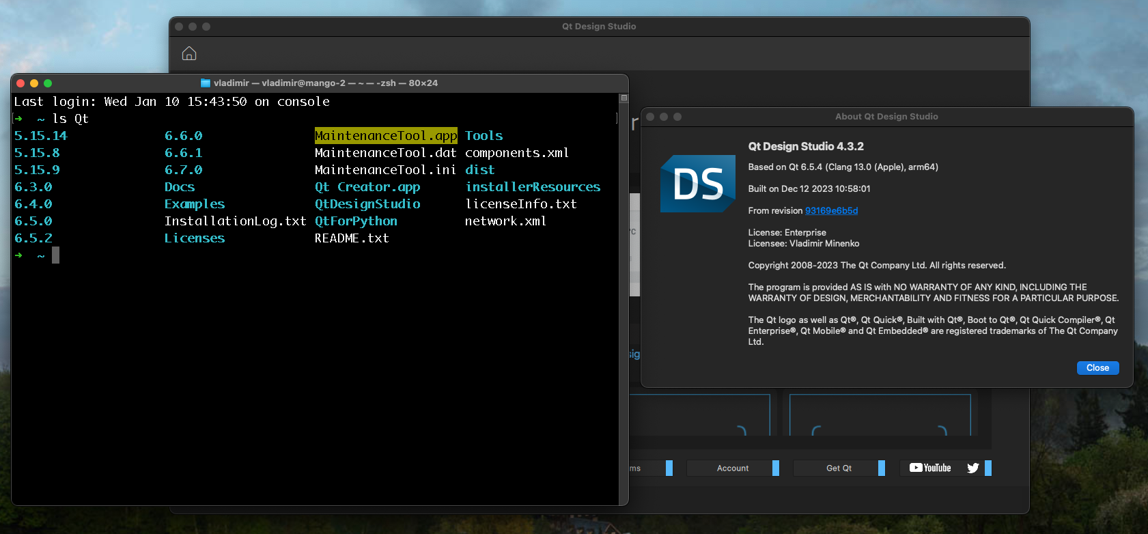Click MaintenanceTool.dat in the listing

(x=385, y=153)
